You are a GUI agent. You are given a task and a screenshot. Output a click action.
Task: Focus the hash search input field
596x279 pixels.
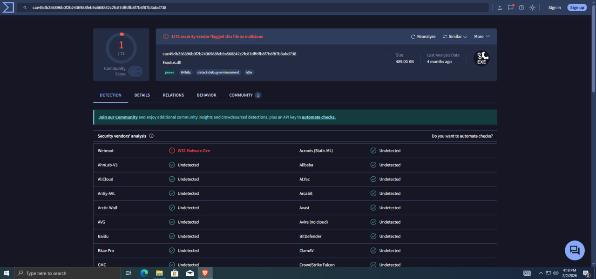tap(258, 8)
